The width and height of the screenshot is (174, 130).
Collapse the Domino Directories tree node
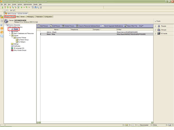coord(5,25)
